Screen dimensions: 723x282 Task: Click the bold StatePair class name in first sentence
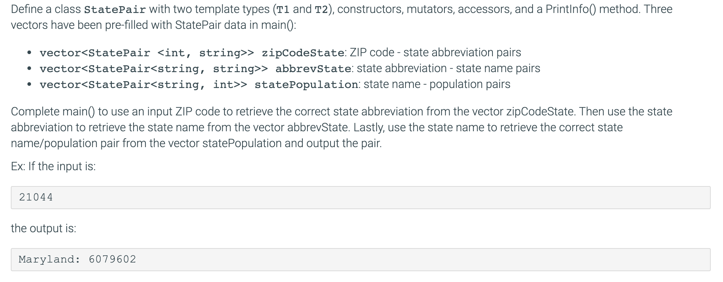[x=115, y=9]
